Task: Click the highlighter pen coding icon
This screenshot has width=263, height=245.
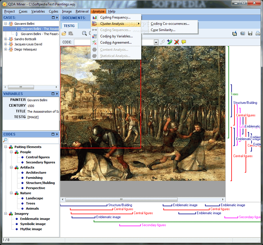Action: point(162,42)
